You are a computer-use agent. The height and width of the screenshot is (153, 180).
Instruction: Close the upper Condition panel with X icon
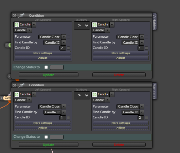[15, 16]
